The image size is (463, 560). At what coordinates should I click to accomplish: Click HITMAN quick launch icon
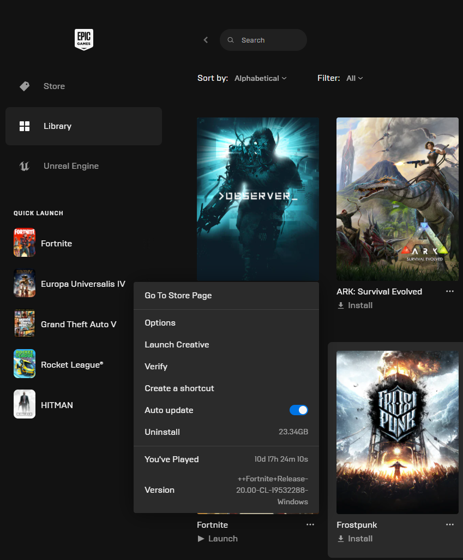pyautogui.click(x=25, y=404)
